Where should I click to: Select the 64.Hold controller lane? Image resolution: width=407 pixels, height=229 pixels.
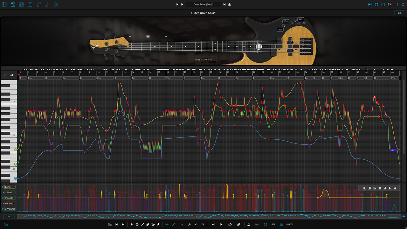pos(10,203)
